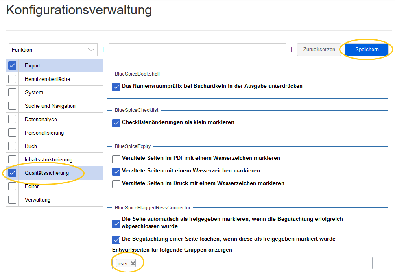Select the Export list row label
Screen dimensions: 395x272
tap(32, 65)
